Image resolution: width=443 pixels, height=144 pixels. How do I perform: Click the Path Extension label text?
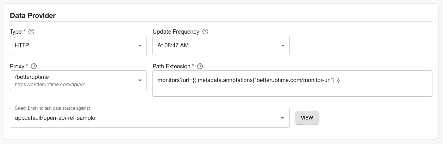[x=173, y=66]
